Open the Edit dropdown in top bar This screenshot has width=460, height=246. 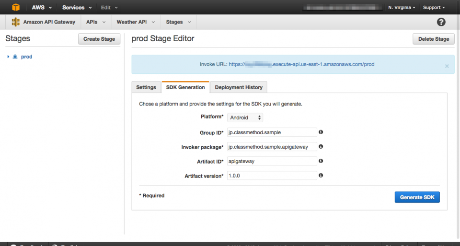109,7
